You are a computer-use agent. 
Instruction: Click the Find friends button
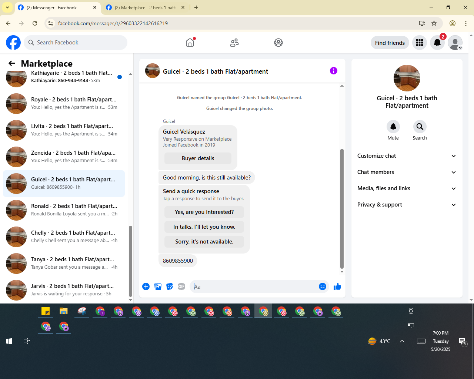[x=390, y=43]
